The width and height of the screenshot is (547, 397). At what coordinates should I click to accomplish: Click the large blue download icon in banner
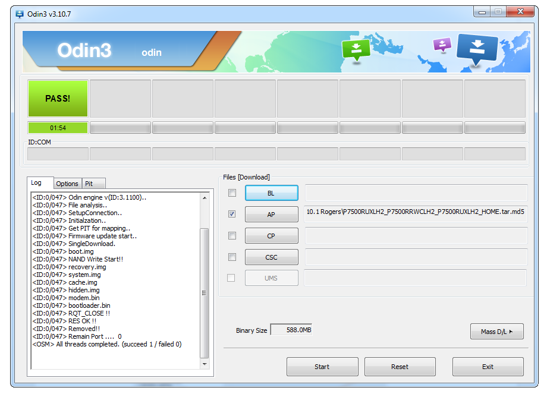(477, 49)
